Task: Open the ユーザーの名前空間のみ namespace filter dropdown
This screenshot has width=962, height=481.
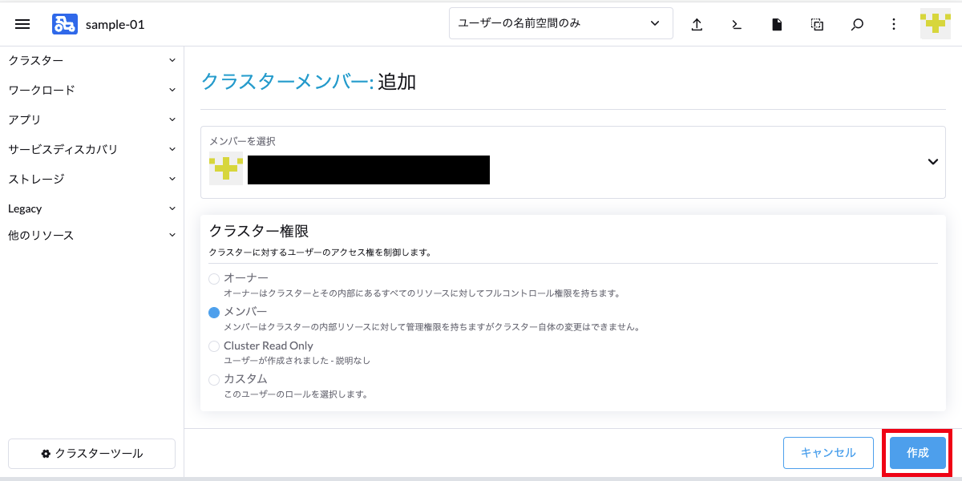Action: (x=561, y=23)
